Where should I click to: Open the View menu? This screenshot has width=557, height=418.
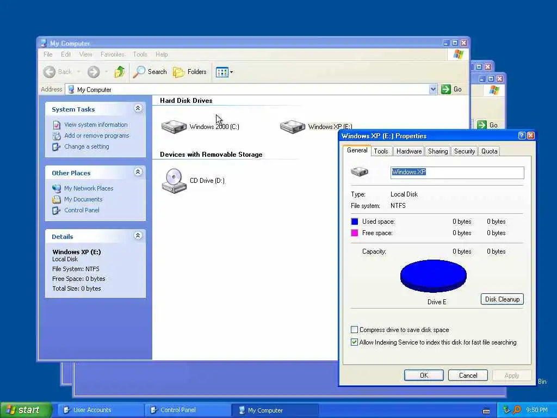tap(85, 54)
